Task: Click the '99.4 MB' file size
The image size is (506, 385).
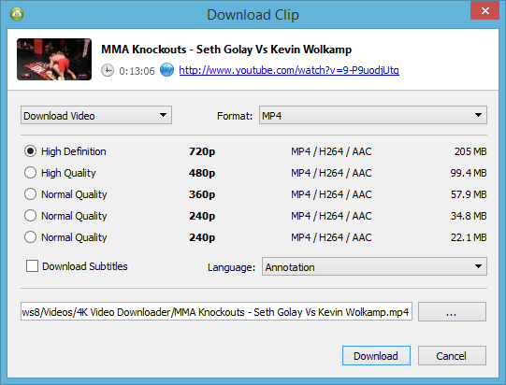Action: click(469, 173)
